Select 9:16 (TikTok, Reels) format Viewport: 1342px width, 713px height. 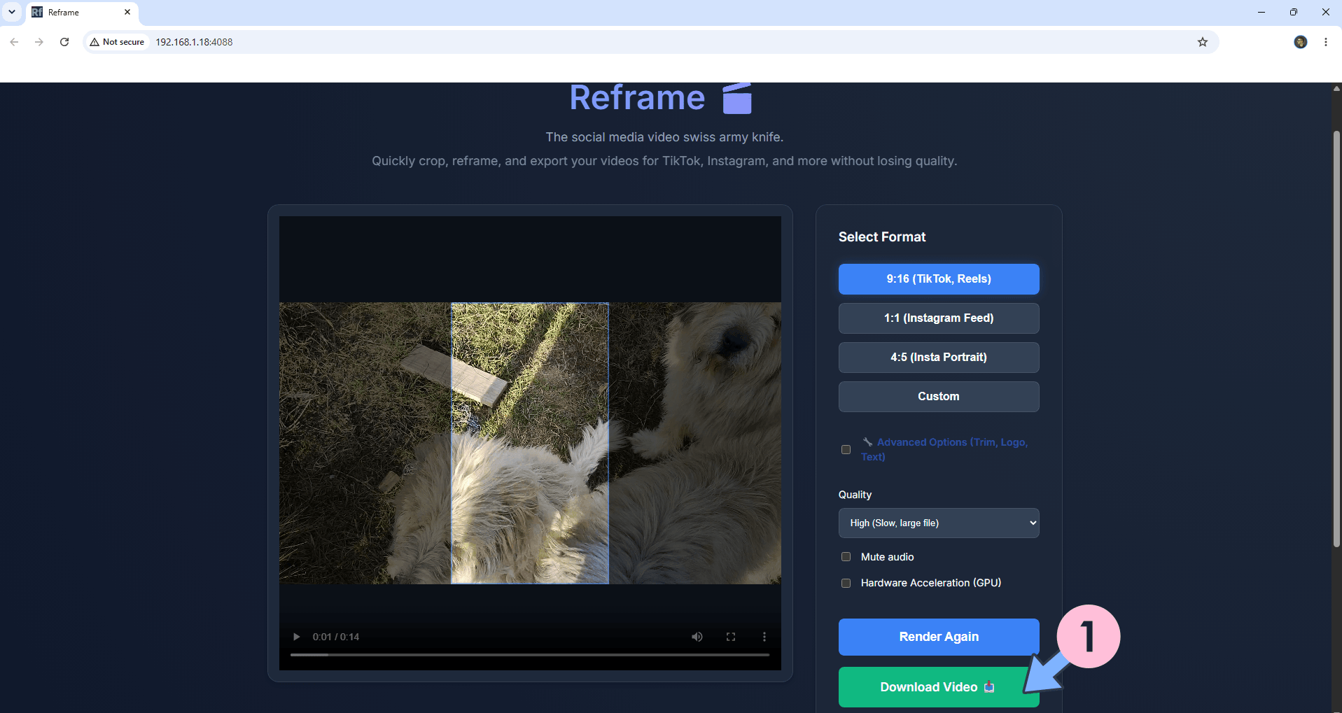(939, 279)
